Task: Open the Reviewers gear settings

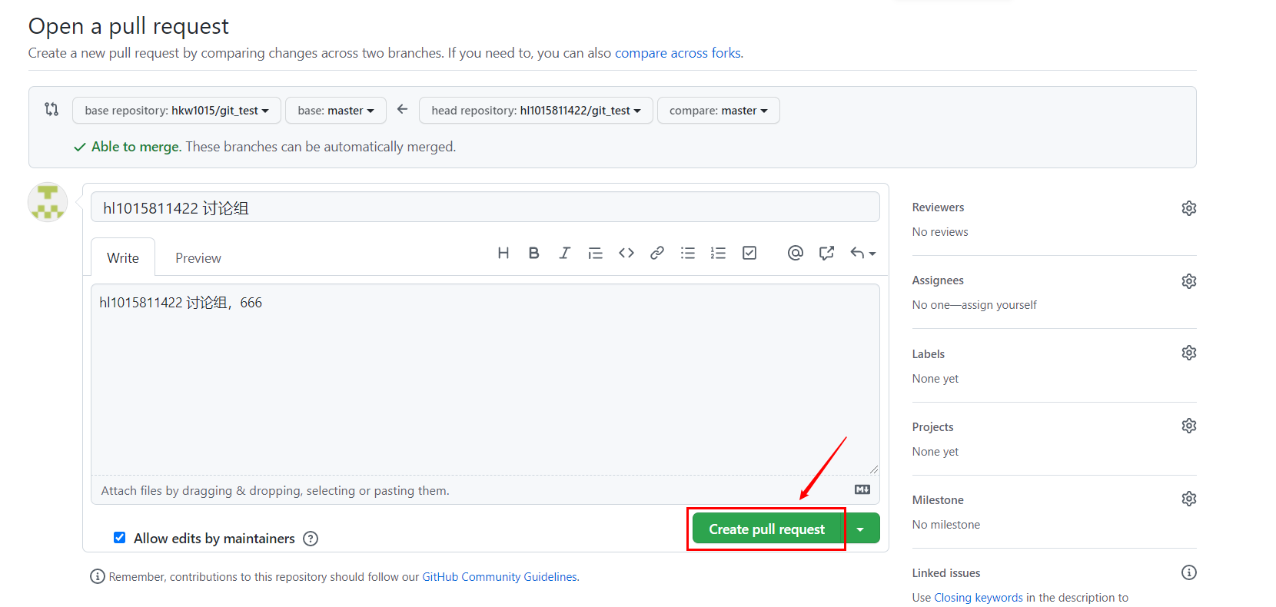Action: [x=1189, y=208]
